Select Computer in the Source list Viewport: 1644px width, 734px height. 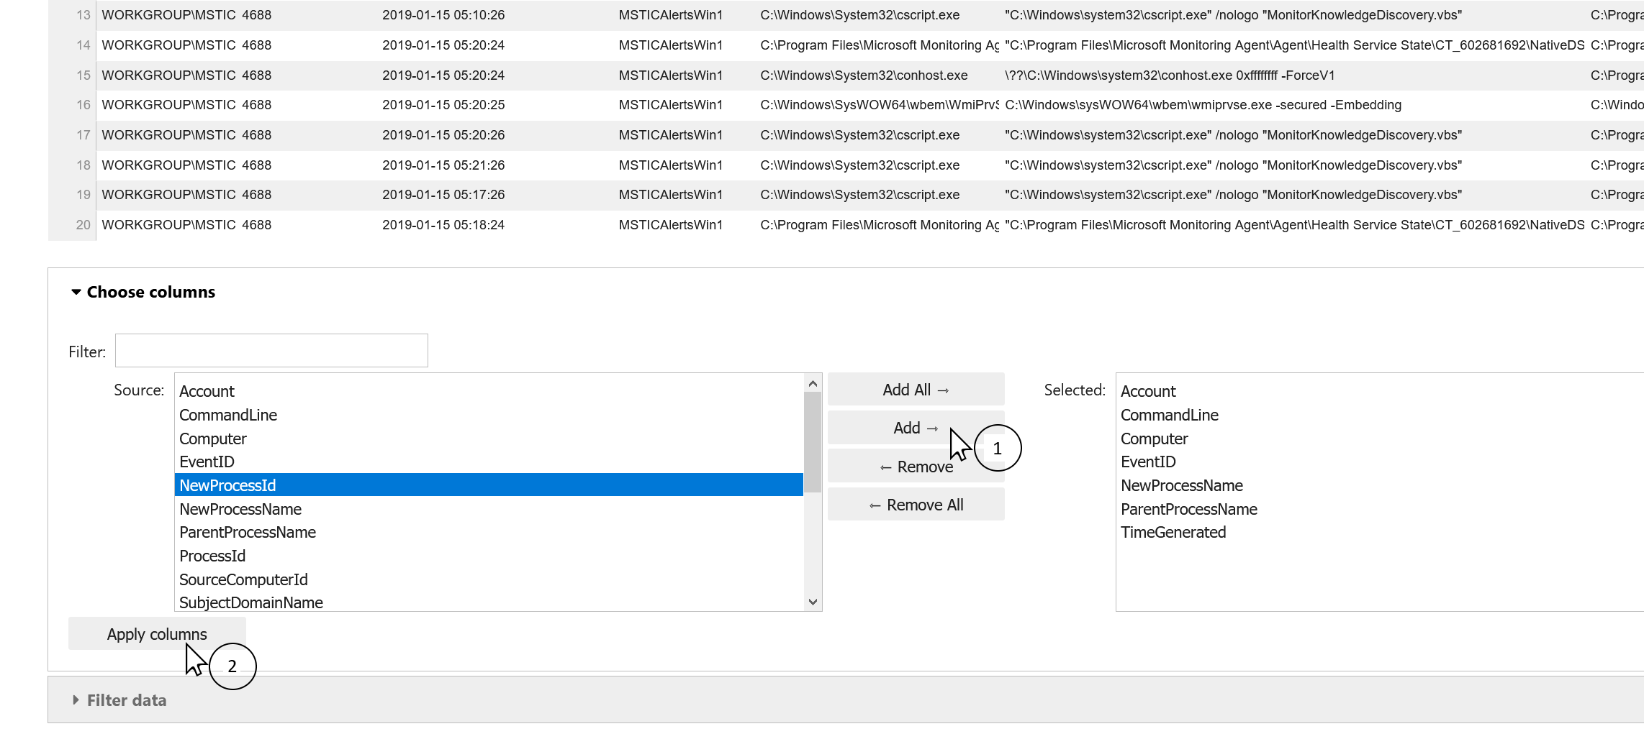tap(489, 439)
